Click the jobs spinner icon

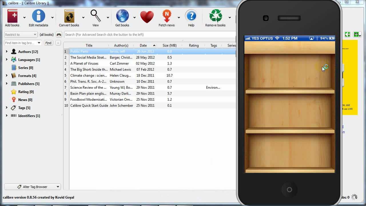[x=354, y=197]
